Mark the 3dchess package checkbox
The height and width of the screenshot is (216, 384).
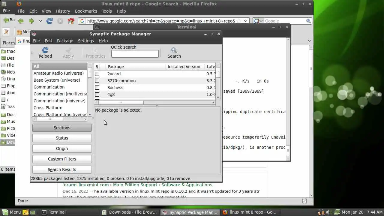(97, 88)
